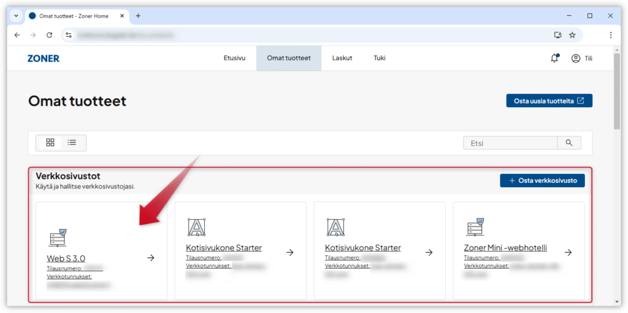Switch to grid view layout
Viewport: 628px width, 313px height.
50,142
